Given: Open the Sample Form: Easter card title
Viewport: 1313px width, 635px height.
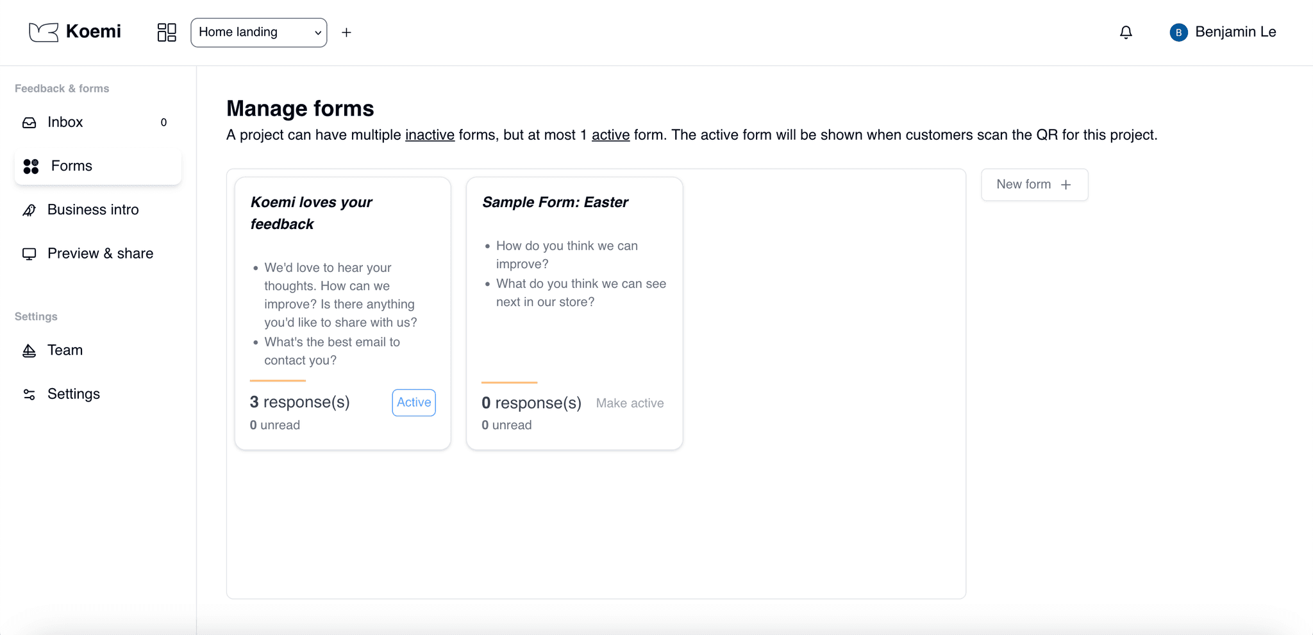Looking at the screenshot, I should (555, 203).
